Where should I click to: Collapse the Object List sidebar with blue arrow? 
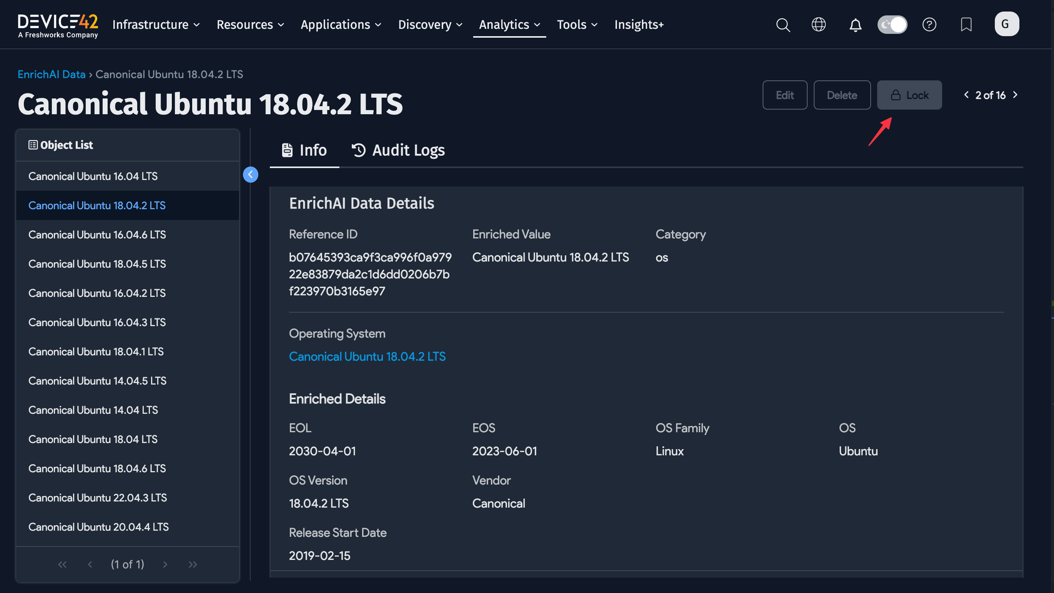pyautogui.click(x=250, y=175)
